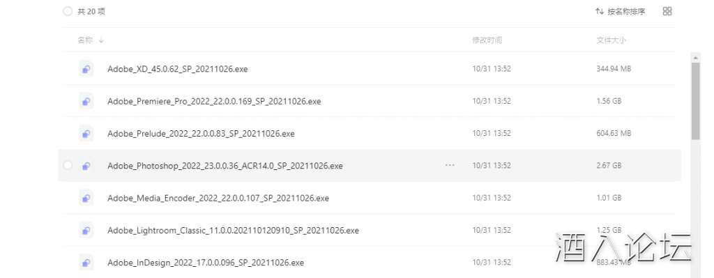Click the 名称 column sort arrow

pyautogui.click(x=101, y=40)
